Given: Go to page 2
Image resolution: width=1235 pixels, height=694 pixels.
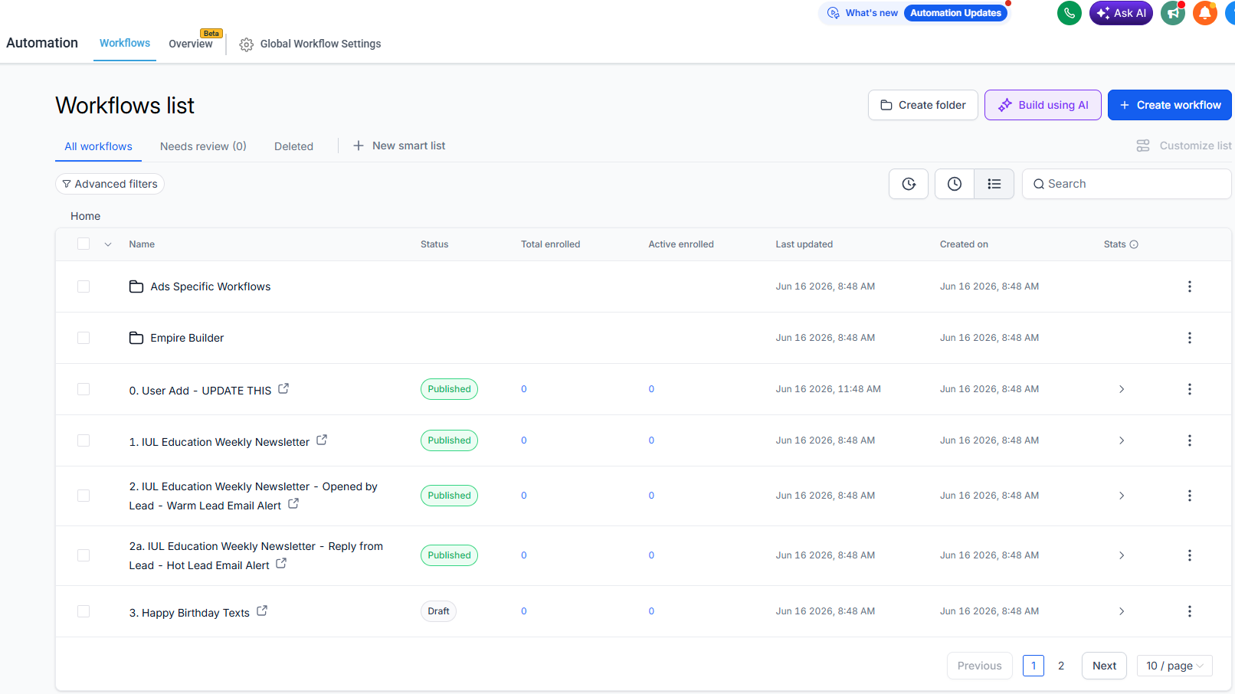Looking at the screenshot, I should click(1061, 666).
